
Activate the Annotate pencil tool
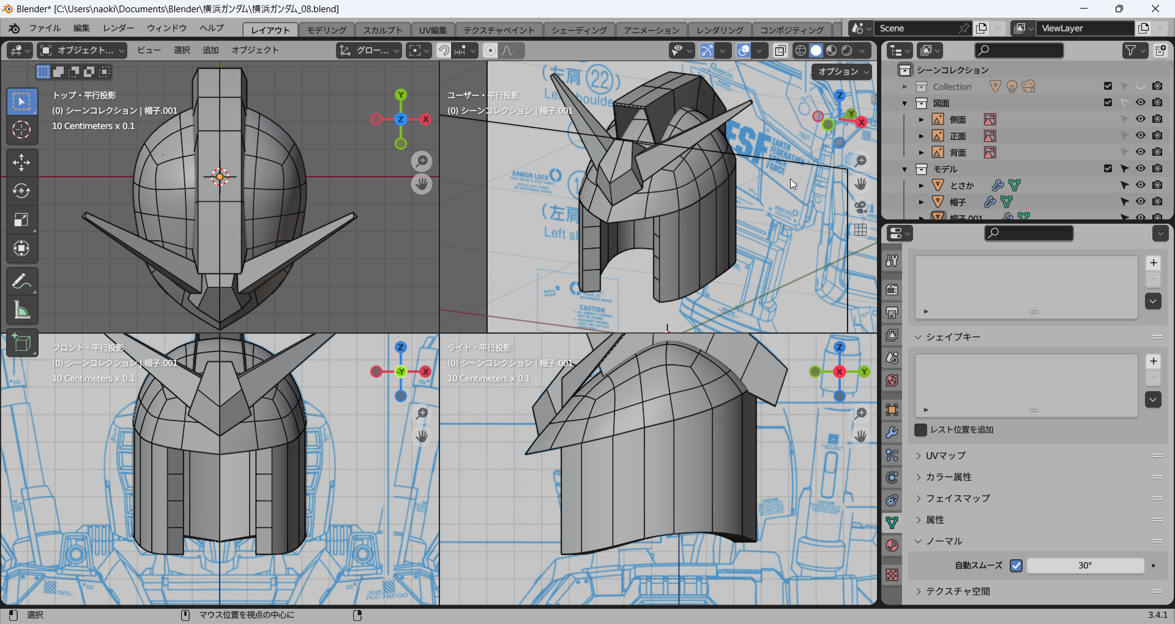pos(21,282)
